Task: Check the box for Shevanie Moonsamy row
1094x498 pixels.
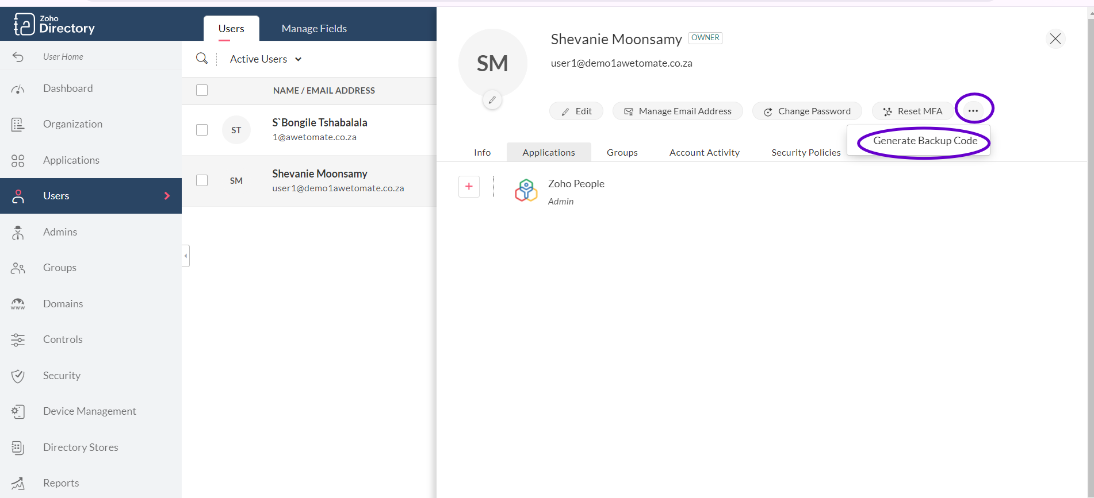Action: point(202,180)
